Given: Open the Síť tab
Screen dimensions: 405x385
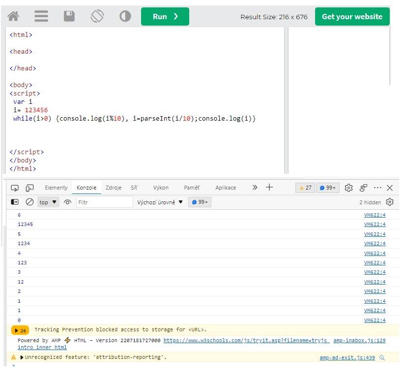Looking at the screenshot, I should [134, 188].
